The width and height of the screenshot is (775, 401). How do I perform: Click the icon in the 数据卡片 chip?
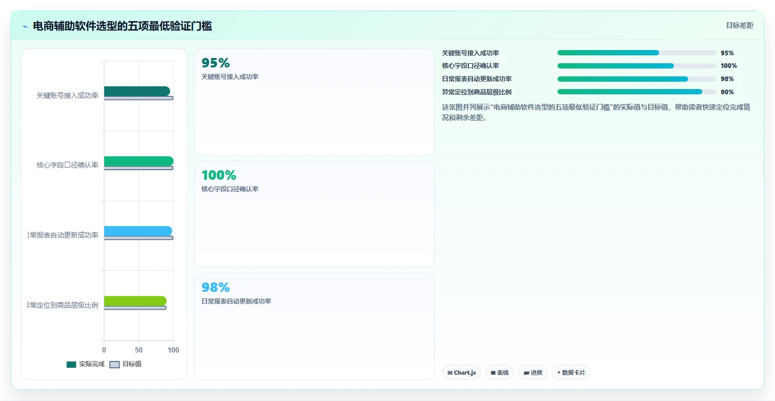click(558, 373)
